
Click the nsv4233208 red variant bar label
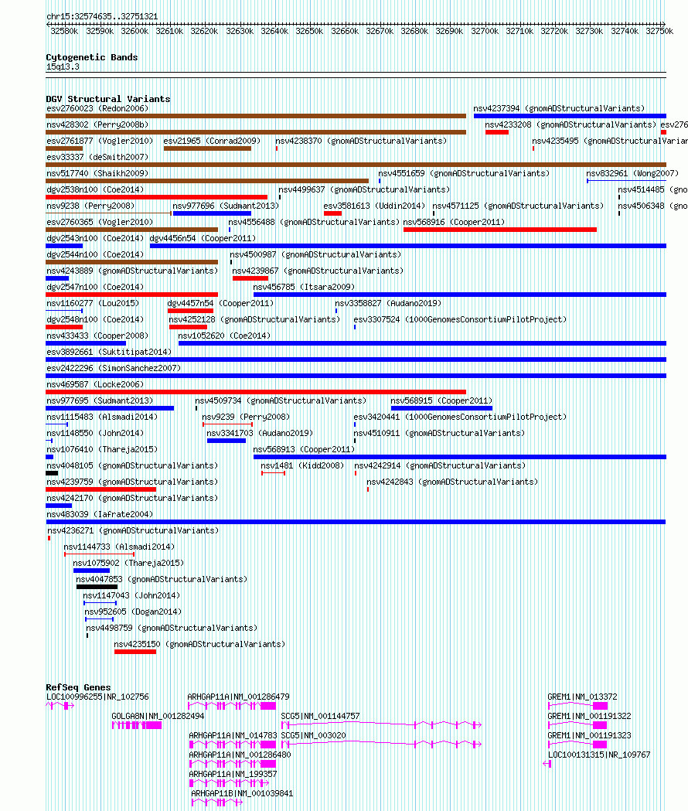tap(570, 124)
